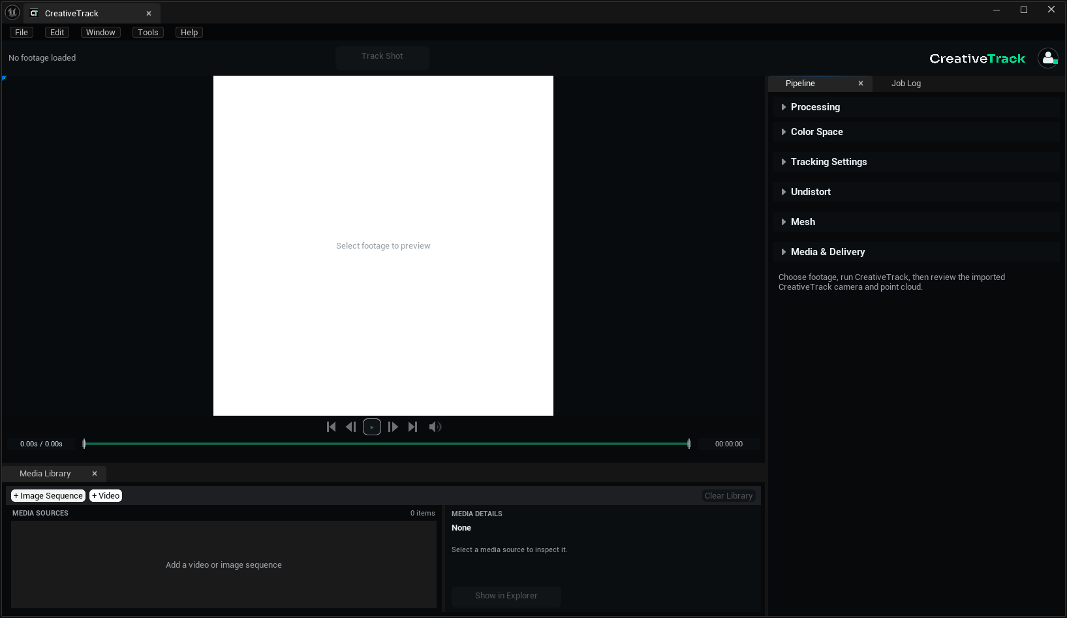This screenshot has height=618, width=1067.
Task: Close the Media Library tab
Action: 95,474
